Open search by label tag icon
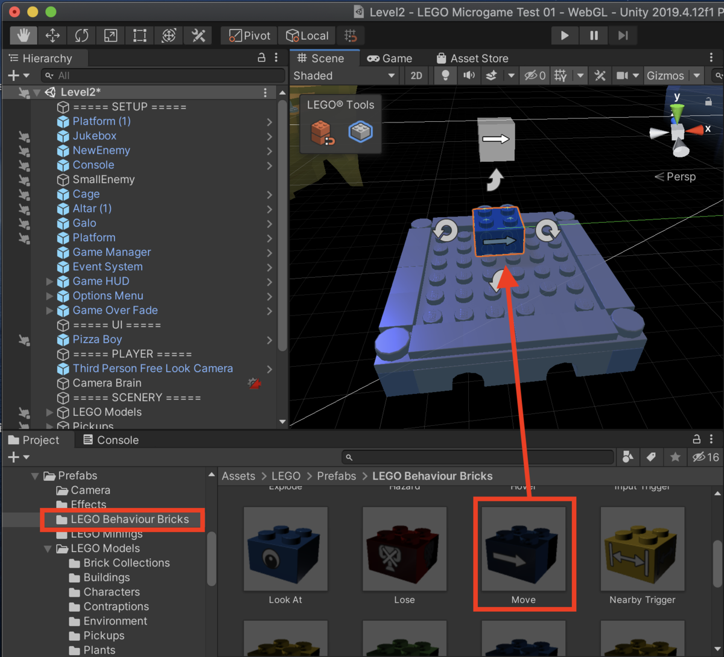Image resolution: width=724 pixels, height=657 pixels. coord(652,457)
